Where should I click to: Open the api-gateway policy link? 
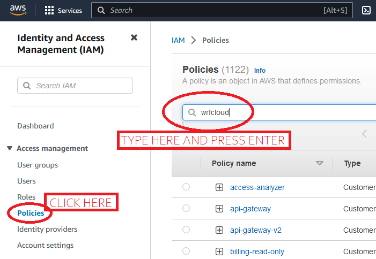(250, 209)
